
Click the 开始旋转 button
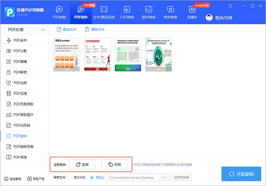click(x=241, y=174)
